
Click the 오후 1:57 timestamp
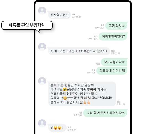click(121, 104)
